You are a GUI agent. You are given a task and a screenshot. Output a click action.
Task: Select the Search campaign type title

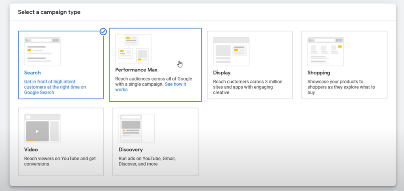pyautogui.click(x=32, y=73)
